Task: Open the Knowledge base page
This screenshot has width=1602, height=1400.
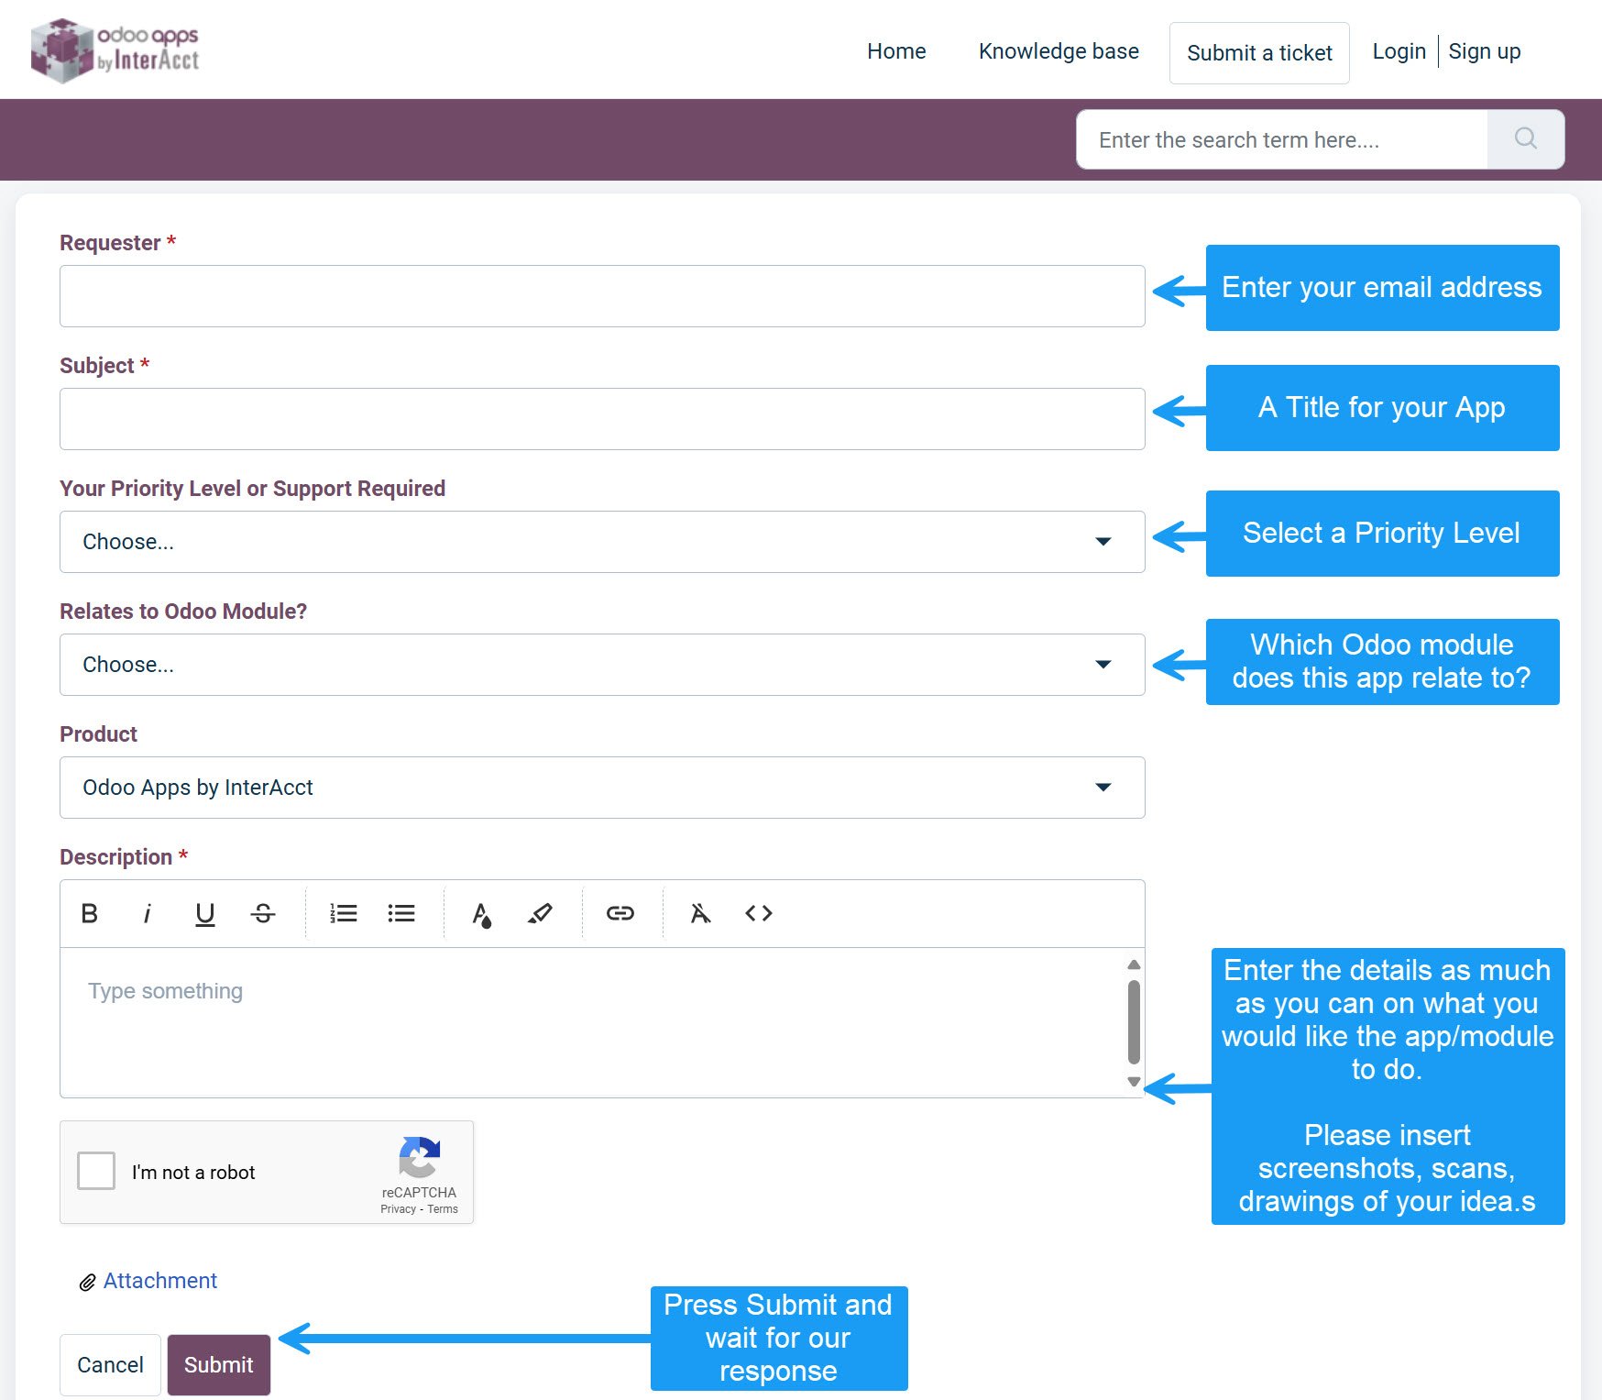Action: [1059, 51]
